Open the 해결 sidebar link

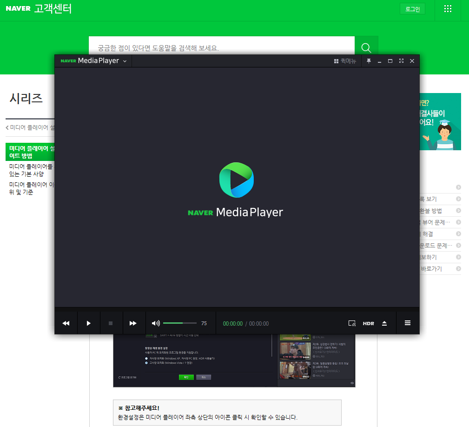427,234
